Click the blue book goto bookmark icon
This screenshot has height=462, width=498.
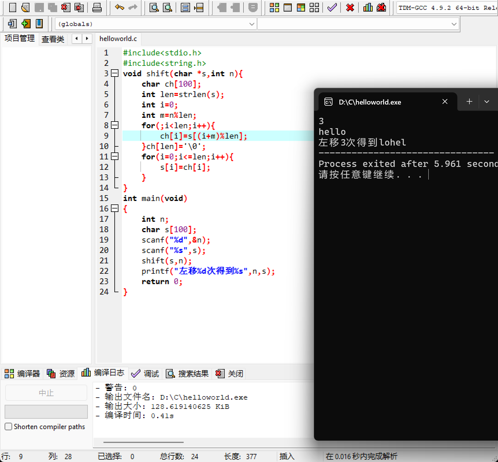click(39, 24)
